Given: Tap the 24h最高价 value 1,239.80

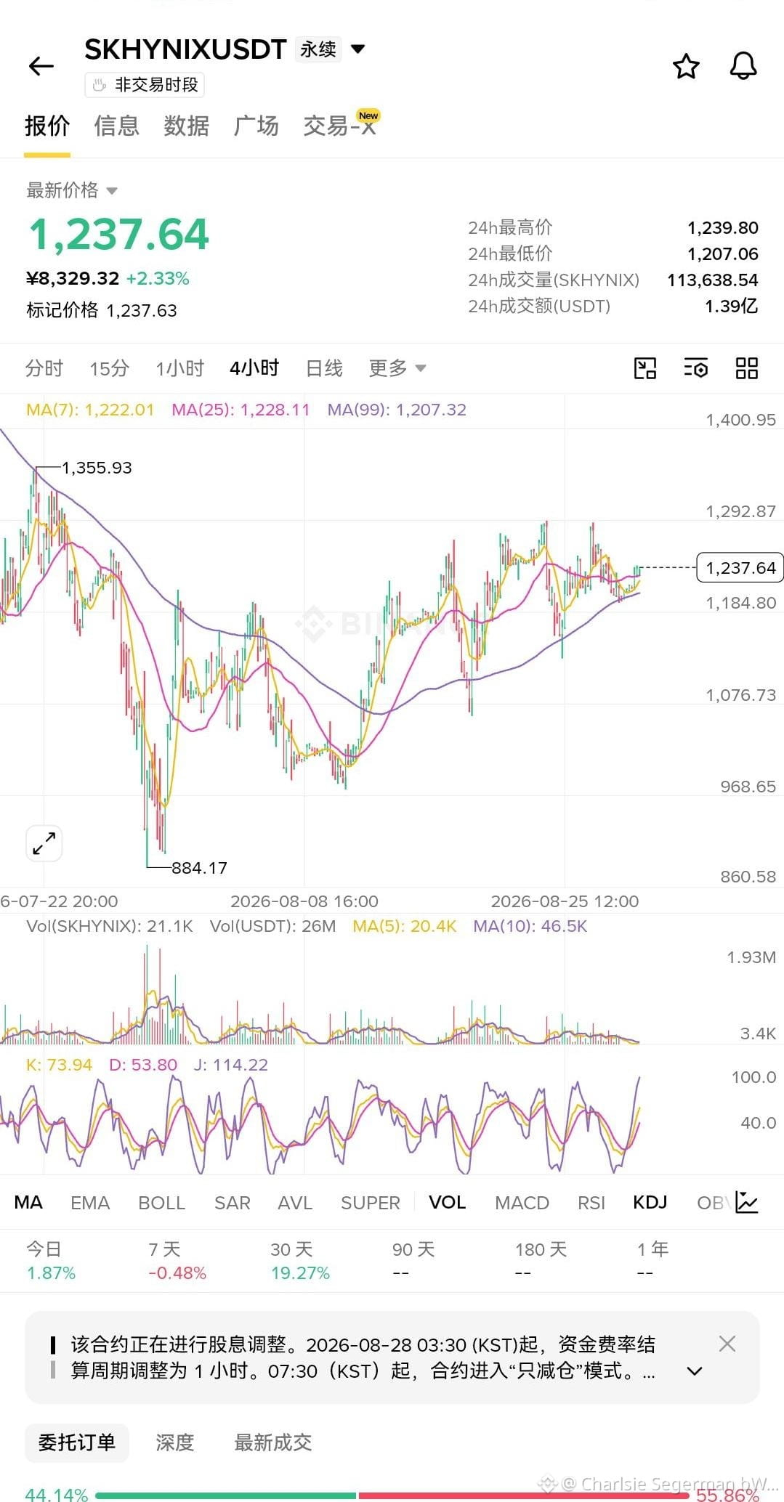Looking at the screenshot, I should (x=723, y=228).
